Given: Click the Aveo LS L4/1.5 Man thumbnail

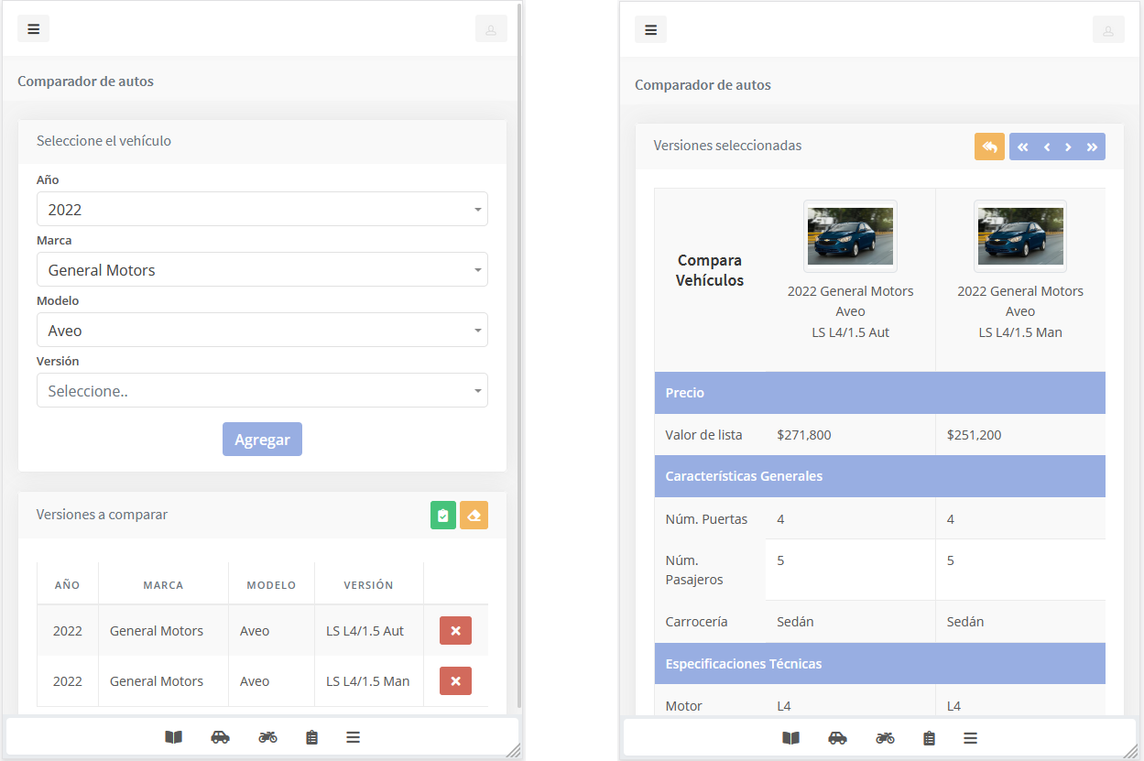Looking at the screenshot, I should click(1020, 236).
